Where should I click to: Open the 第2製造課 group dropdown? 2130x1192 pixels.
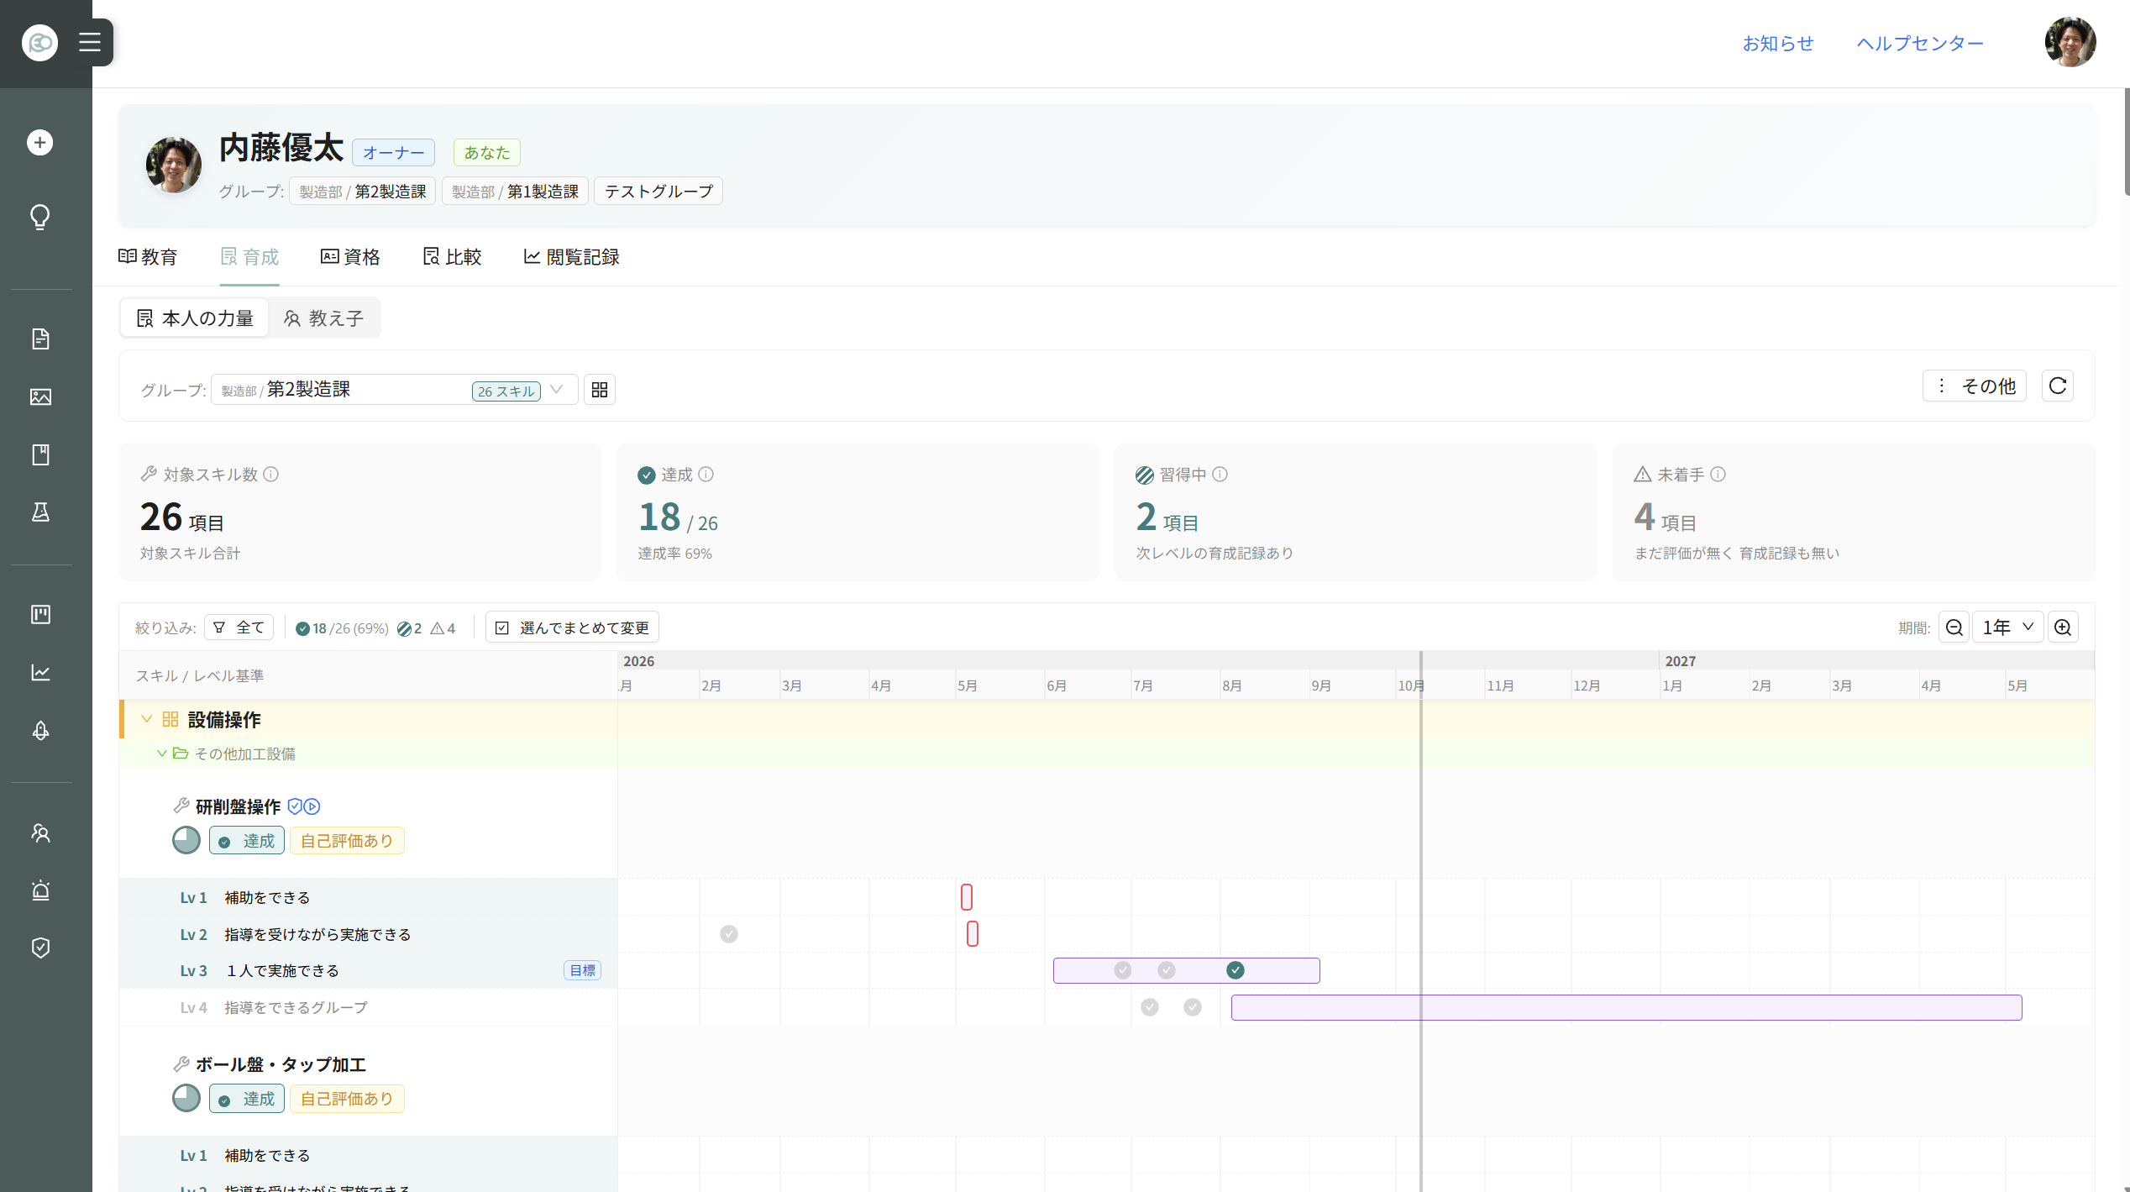(x=394, y=390)
